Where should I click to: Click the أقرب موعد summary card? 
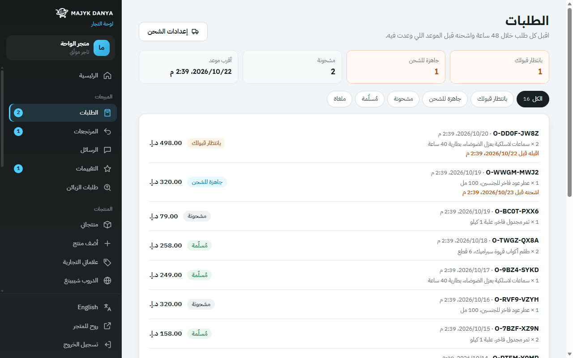point(188,67)
